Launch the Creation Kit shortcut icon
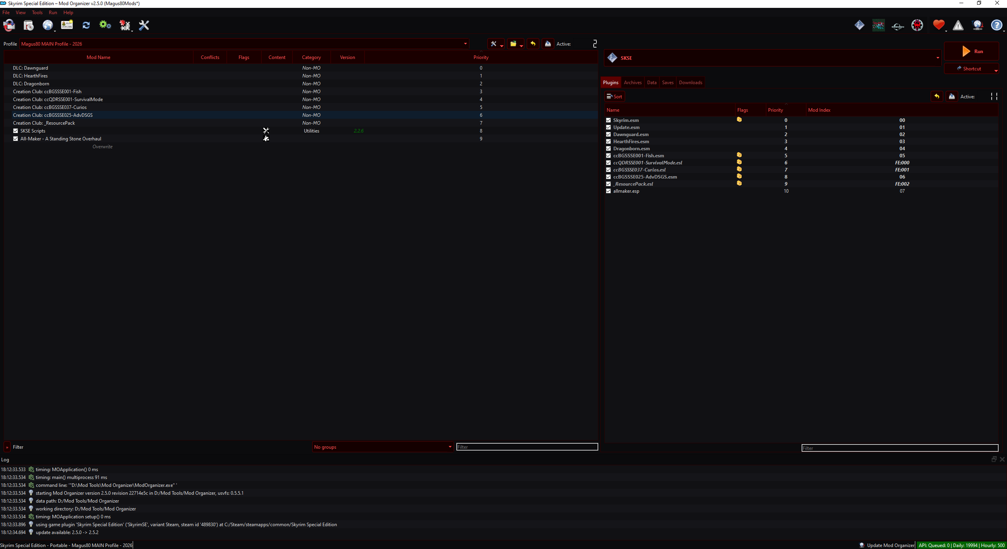The height and width of the screenshot is (549, 1007). pos(898,26)
